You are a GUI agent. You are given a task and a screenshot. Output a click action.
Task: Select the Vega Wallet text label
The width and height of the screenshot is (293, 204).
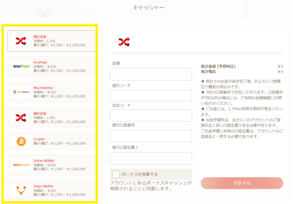point(43,185)
